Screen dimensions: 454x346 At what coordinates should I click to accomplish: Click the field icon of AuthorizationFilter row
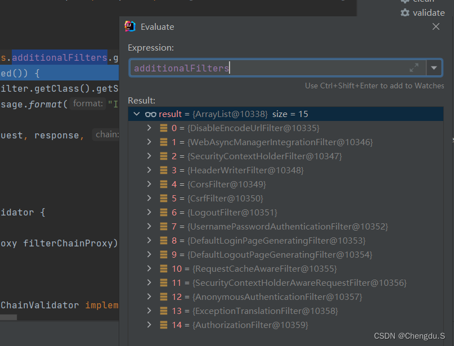164,325
